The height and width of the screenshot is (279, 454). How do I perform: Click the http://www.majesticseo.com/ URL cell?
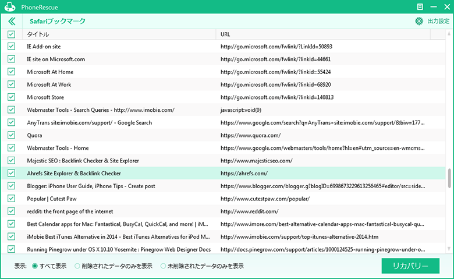coord(257,161)
